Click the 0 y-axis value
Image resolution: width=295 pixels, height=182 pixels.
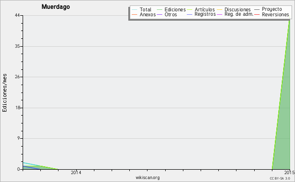click(19, 169)
